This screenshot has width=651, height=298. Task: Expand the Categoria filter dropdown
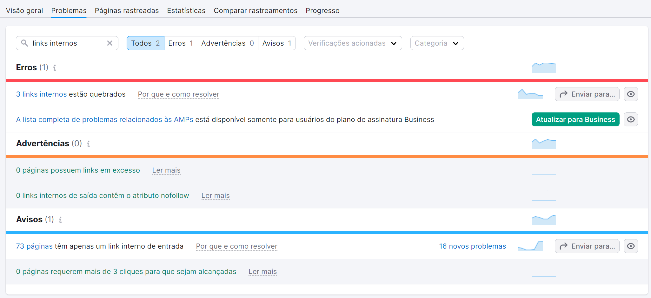pyautogui.click(x=437, y=43)
